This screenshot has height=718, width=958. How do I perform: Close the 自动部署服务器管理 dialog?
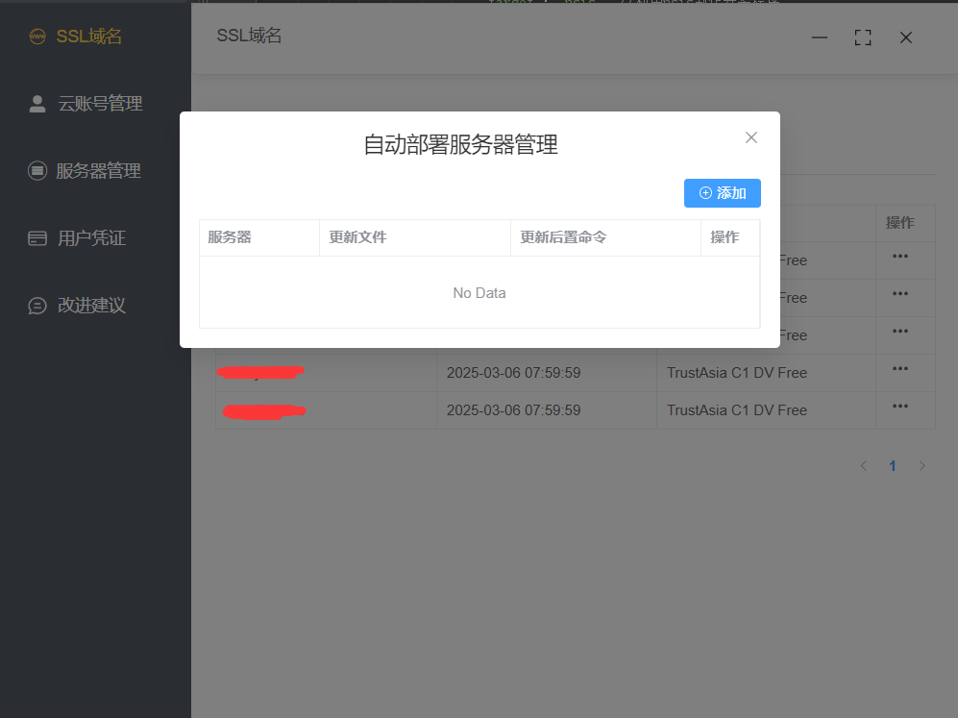click(751, 137)
